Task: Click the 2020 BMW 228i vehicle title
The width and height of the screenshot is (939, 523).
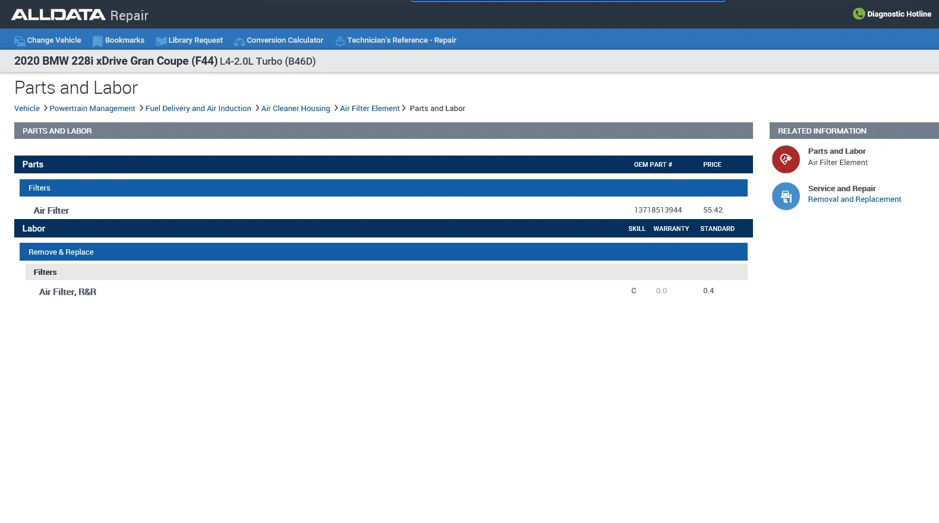Action: 165,61
